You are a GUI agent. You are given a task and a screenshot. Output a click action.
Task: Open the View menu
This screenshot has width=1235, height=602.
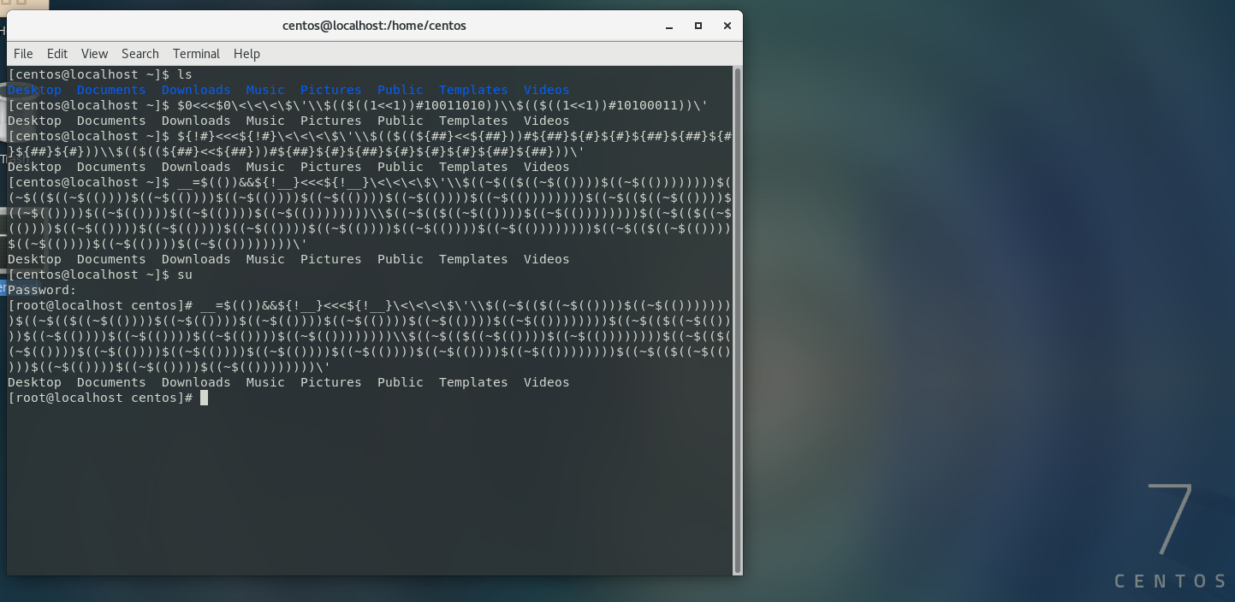94,53
